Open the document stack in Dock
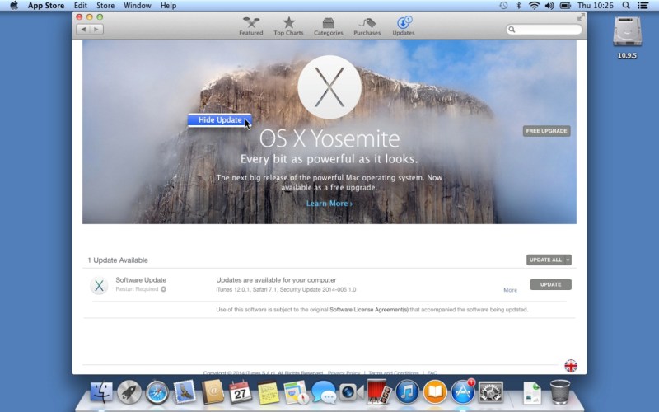The width and height of the screenshot is (659, 412). coord(532,392)
